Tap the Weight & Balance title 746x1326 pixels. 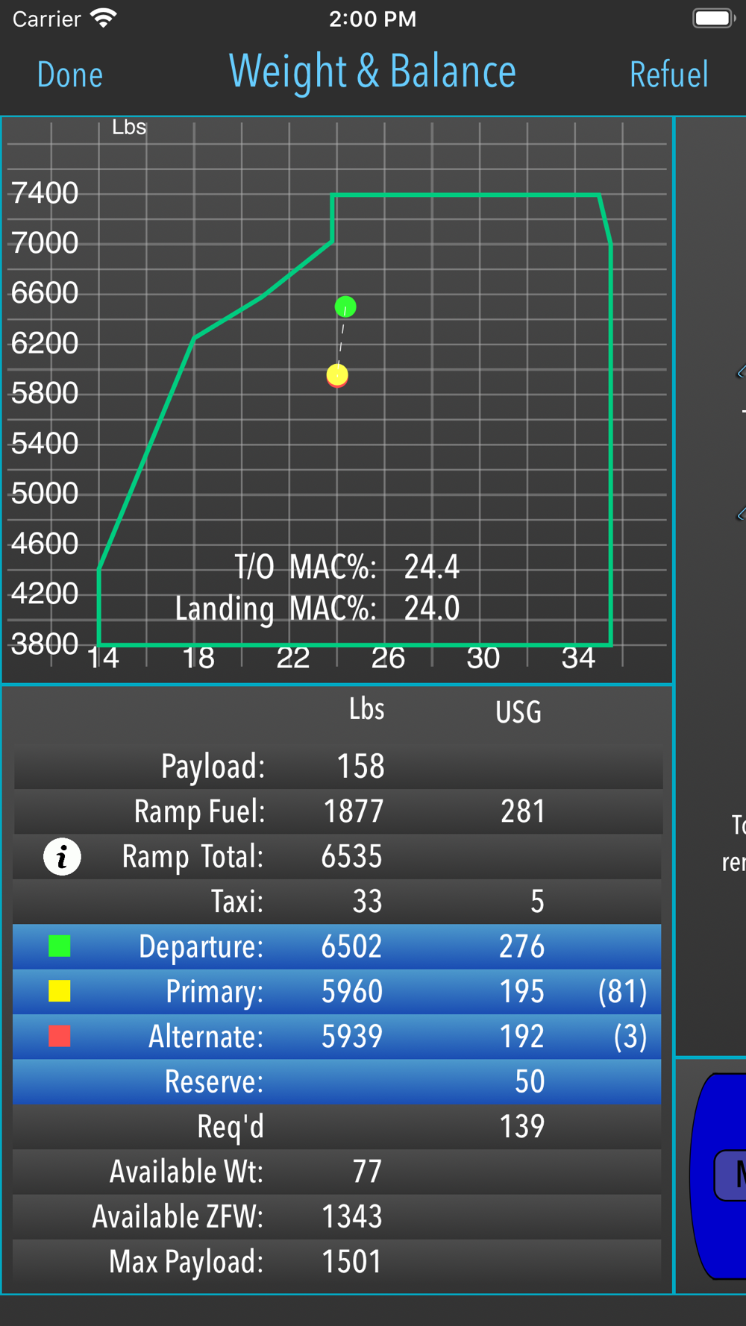pos(372,72)
